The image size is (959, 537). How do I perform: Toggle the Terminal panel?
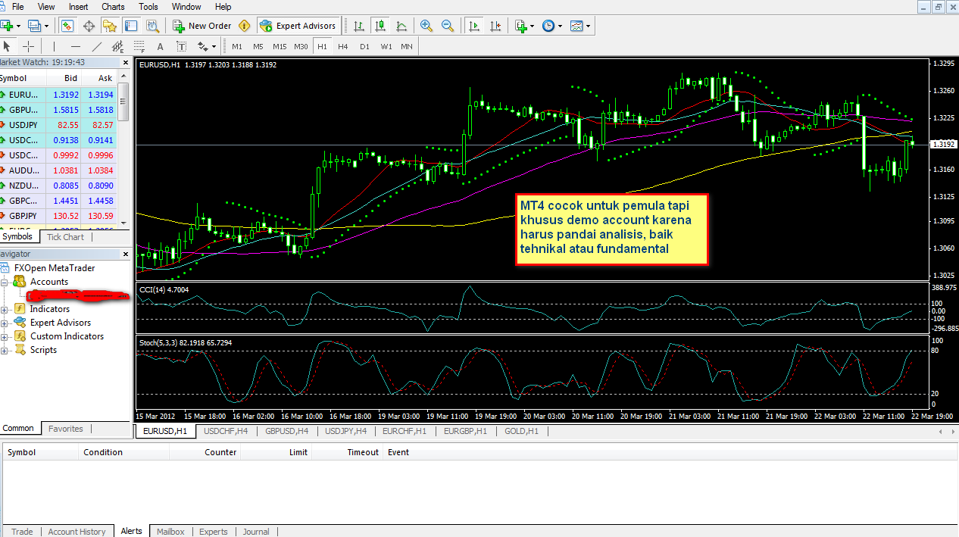point(131,26)
